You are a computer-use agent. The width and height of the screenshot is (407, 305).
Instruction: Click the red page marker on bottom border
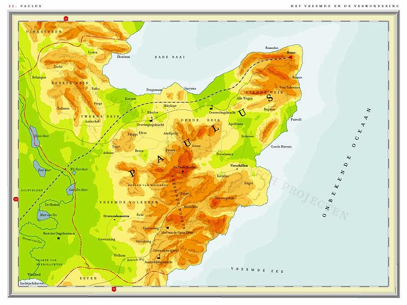(113, 289)
